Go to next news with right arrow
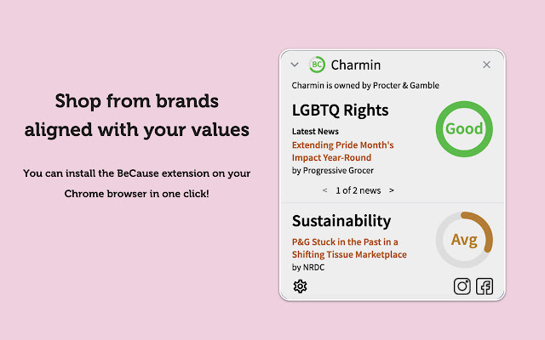This screenshot has height=340, width=545. pos(392,190)
